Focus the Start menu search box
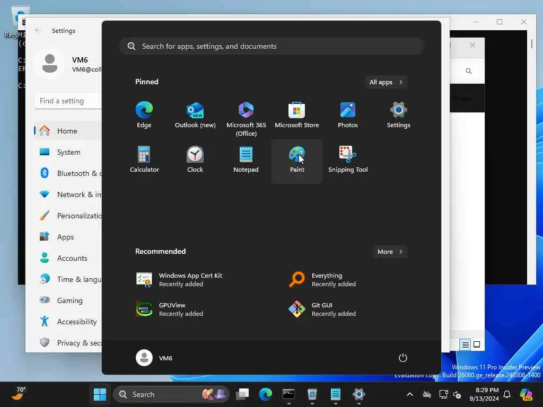Image resolution: width=543 pixels, height=407 pixels. pos(271,47)
